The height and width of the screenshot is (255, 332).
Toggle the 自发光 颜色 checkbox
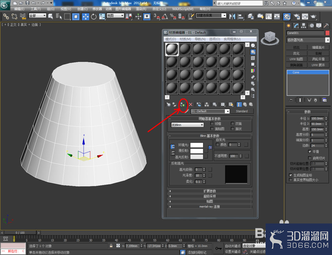pos(217,145)
